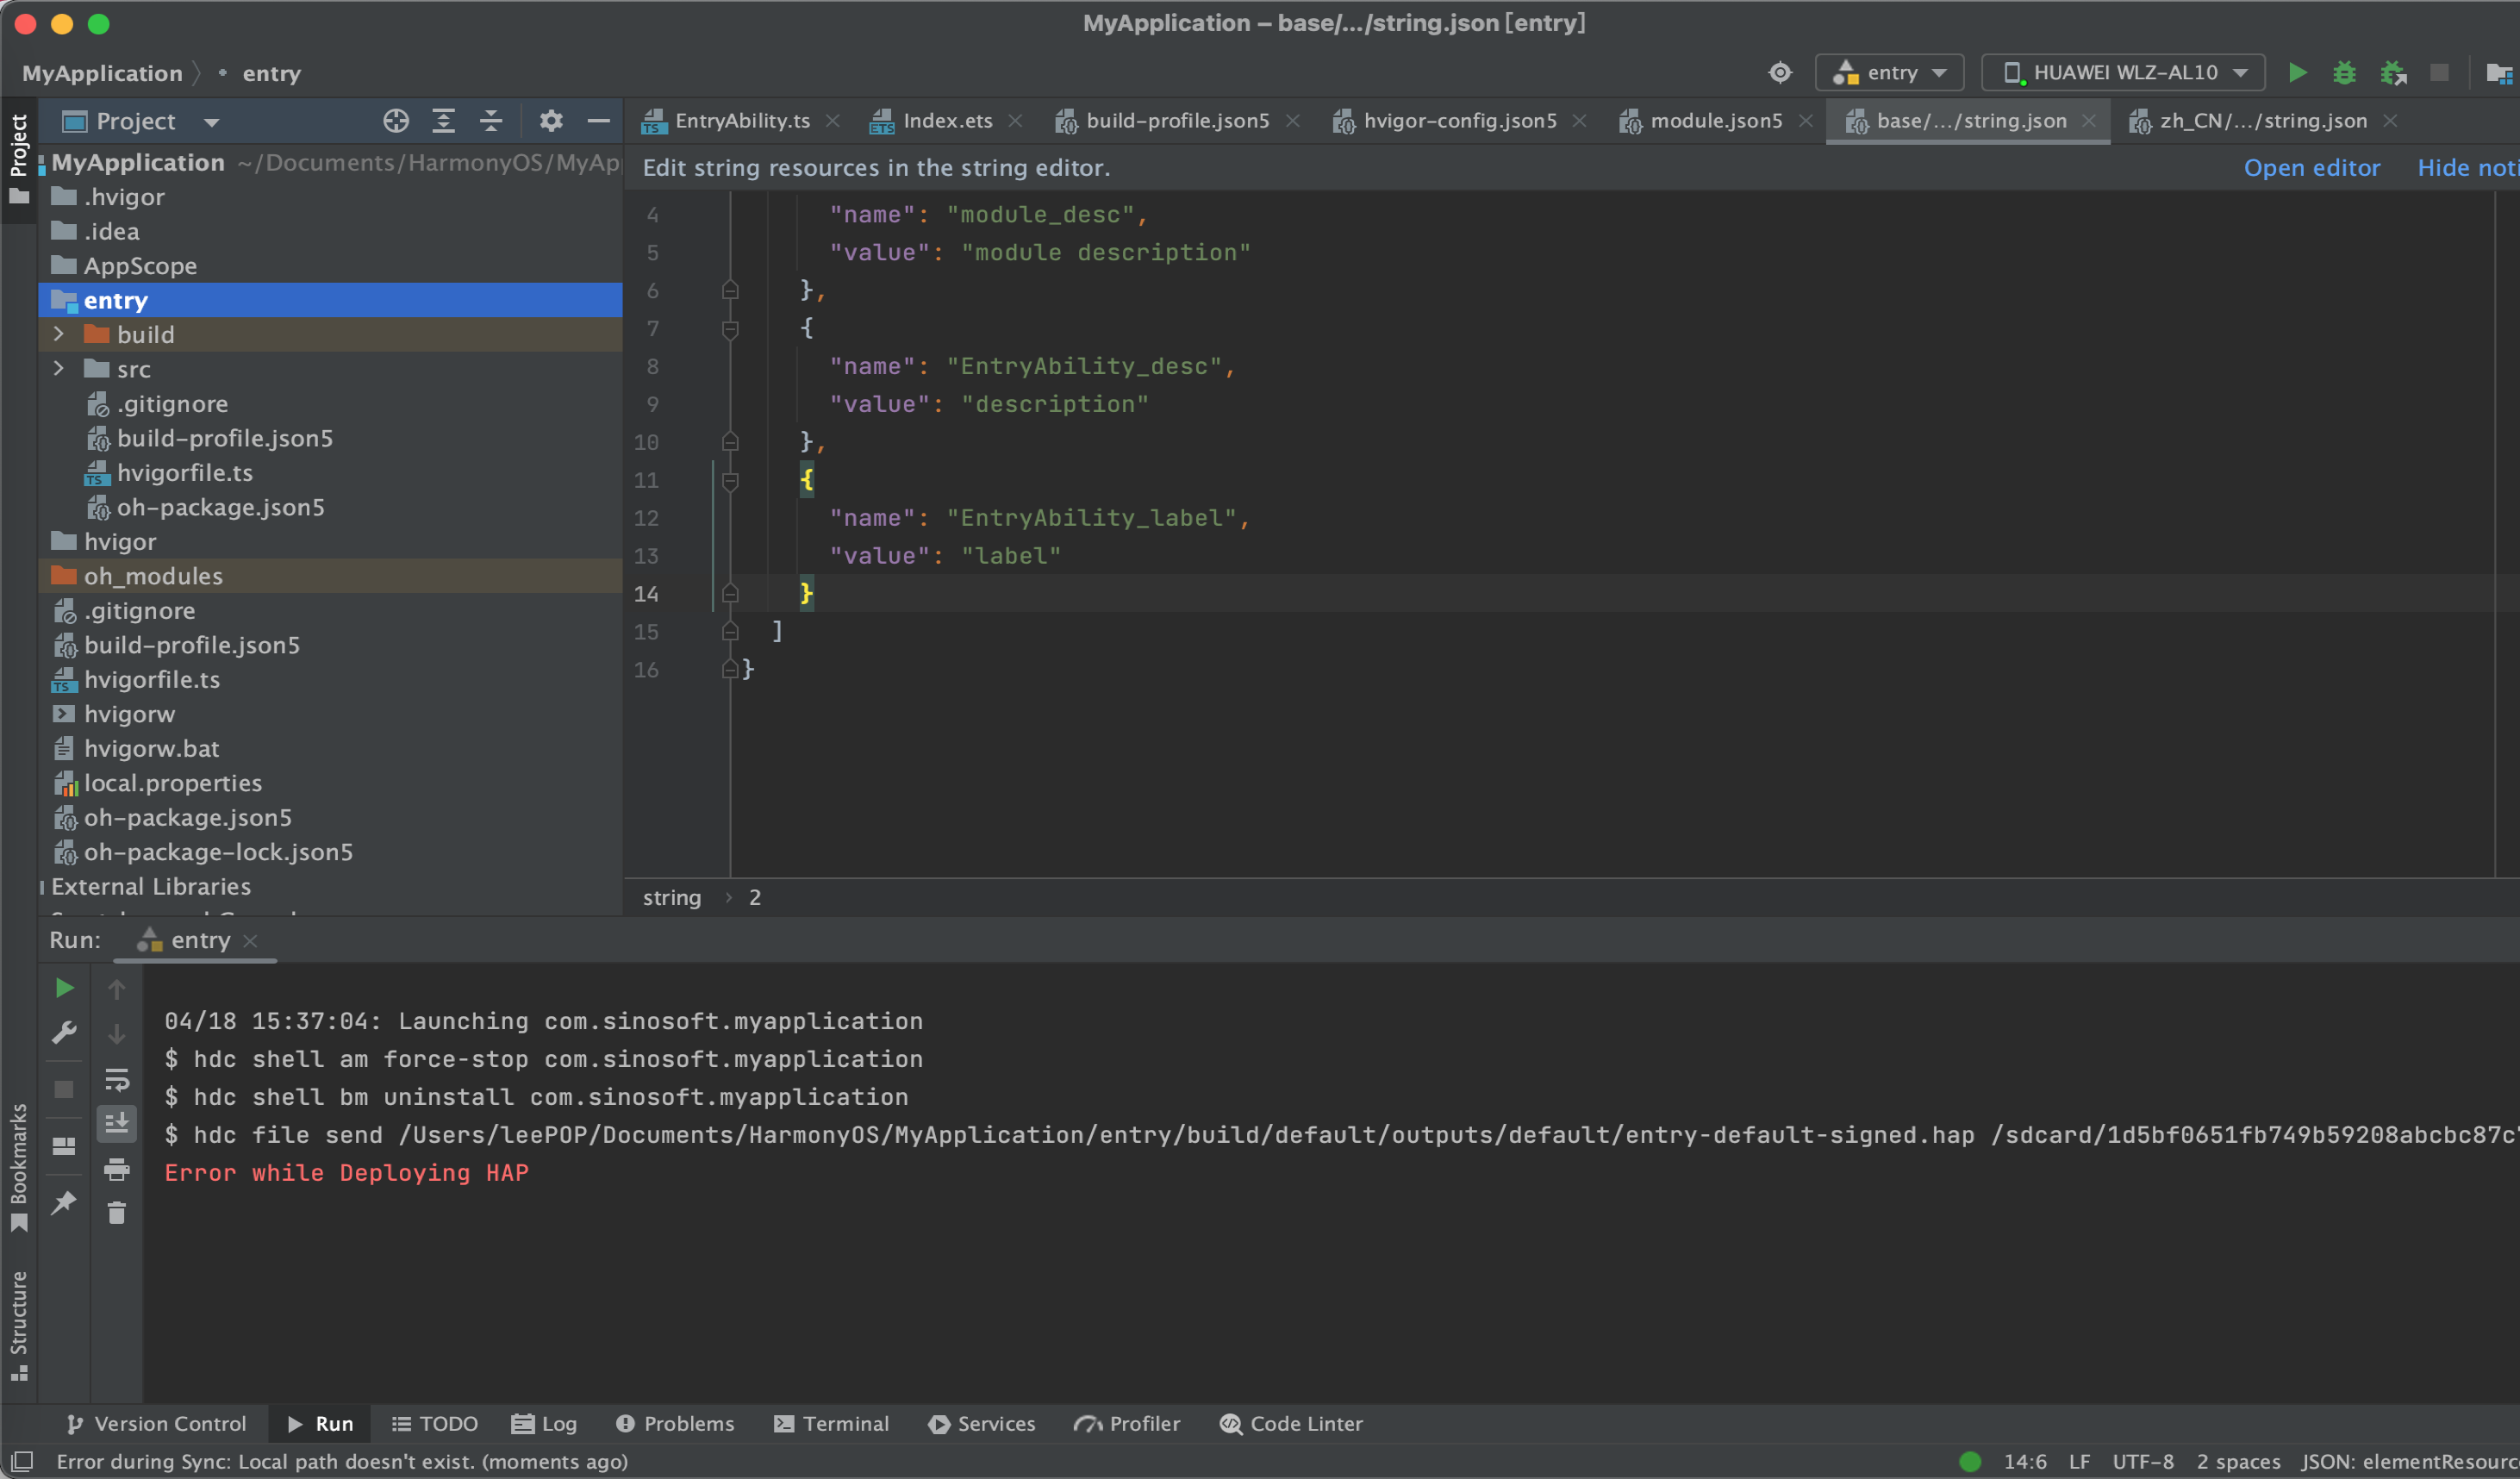Clear Run console output with trash icon
Screen dimensions: 2520x1479
click(x=117, y=1213)
